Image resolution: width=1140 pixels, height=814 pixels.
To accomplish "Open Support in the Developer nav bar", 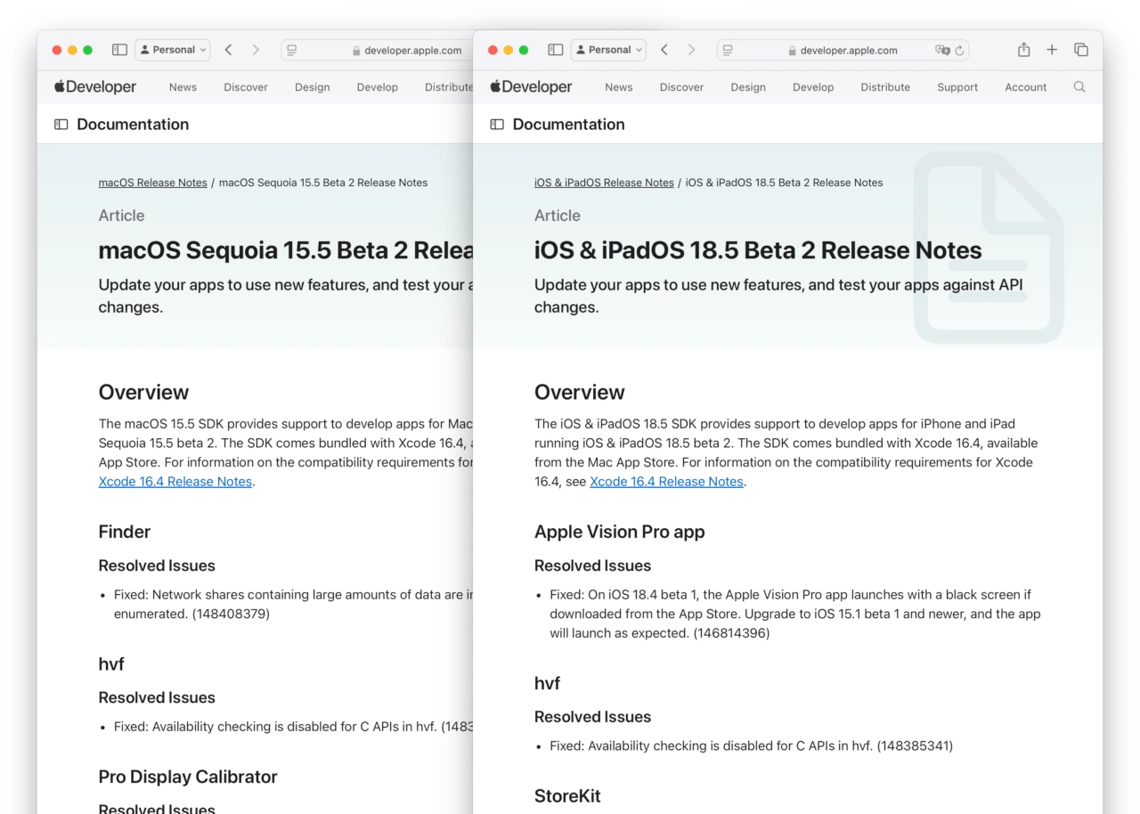I will point(957,87).
